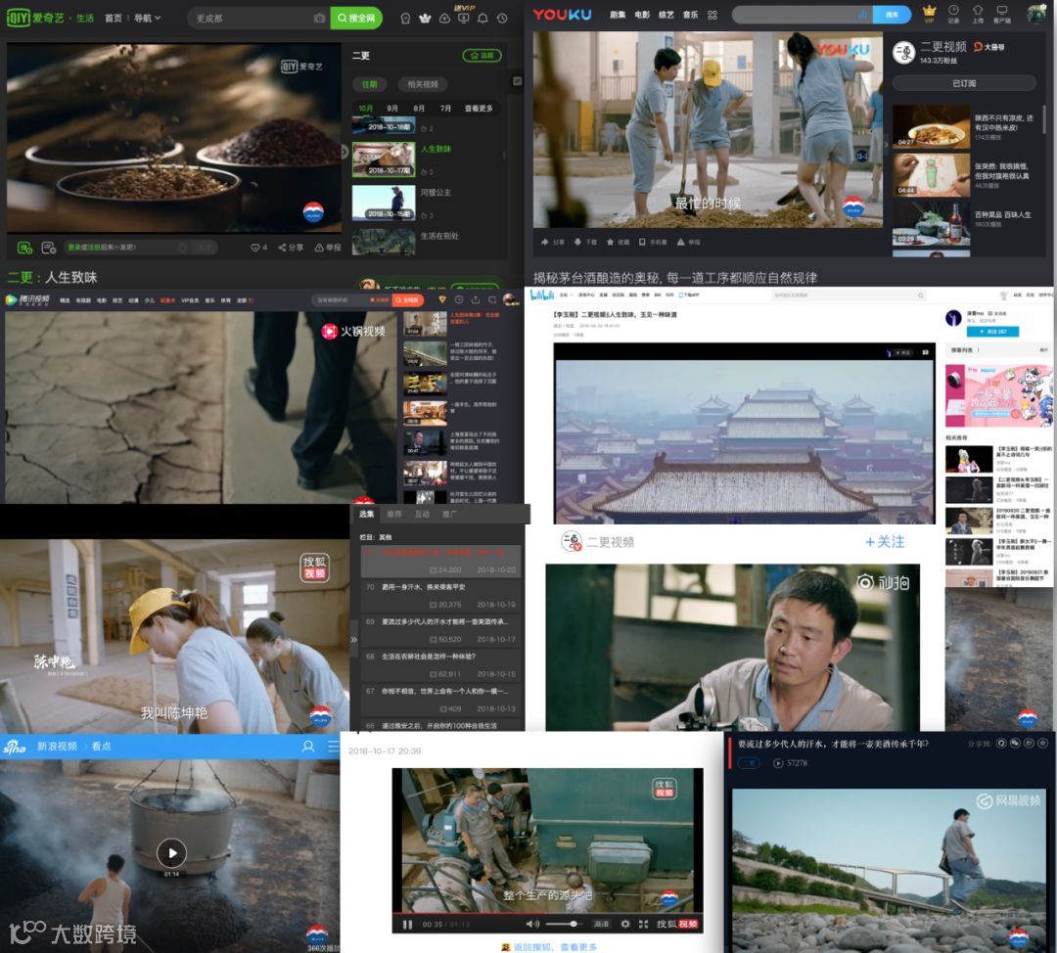The width and height of the screenshot is (1057, 953).
Task: Select the 选集 tab in Sohu episode panel
Action: click(366, 515)
